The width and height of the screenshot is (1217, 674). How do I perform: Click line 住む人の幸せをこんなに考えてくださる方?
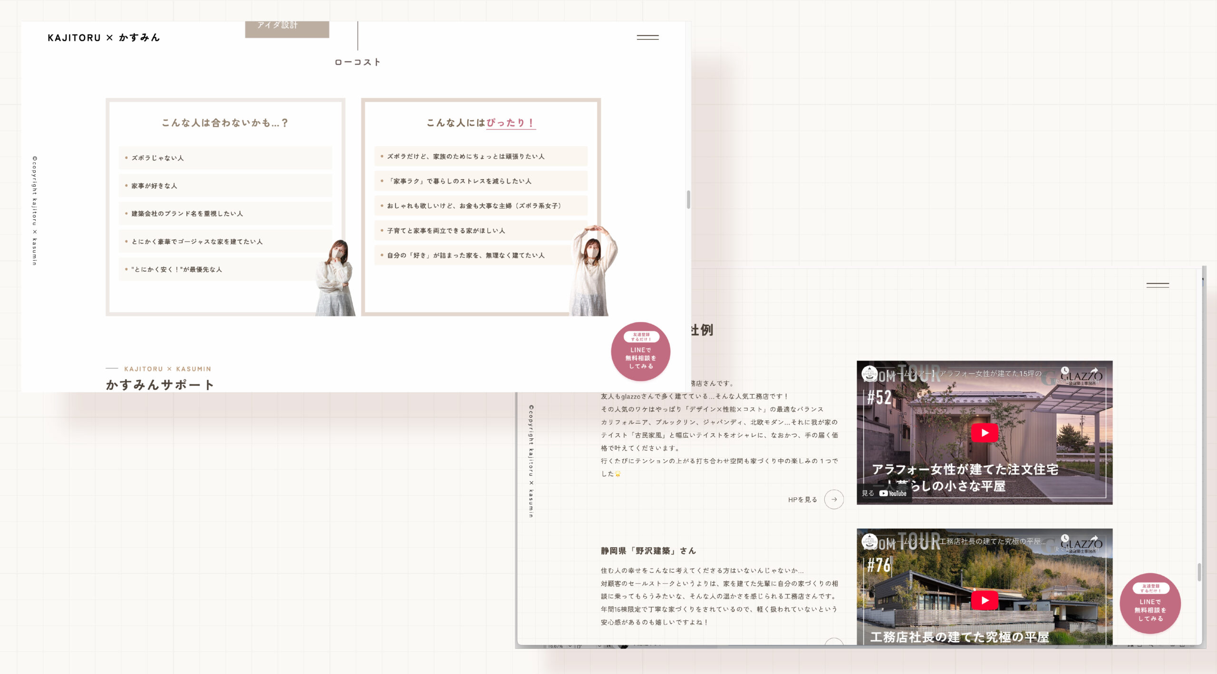point(703,570)
